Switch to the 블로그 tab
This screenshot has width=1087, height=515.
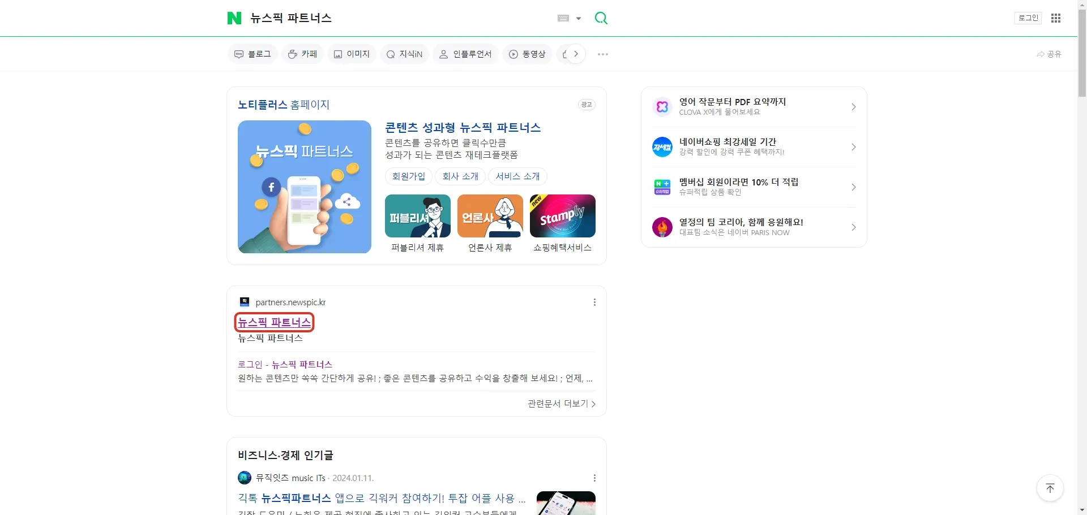[x=253, y=54]
